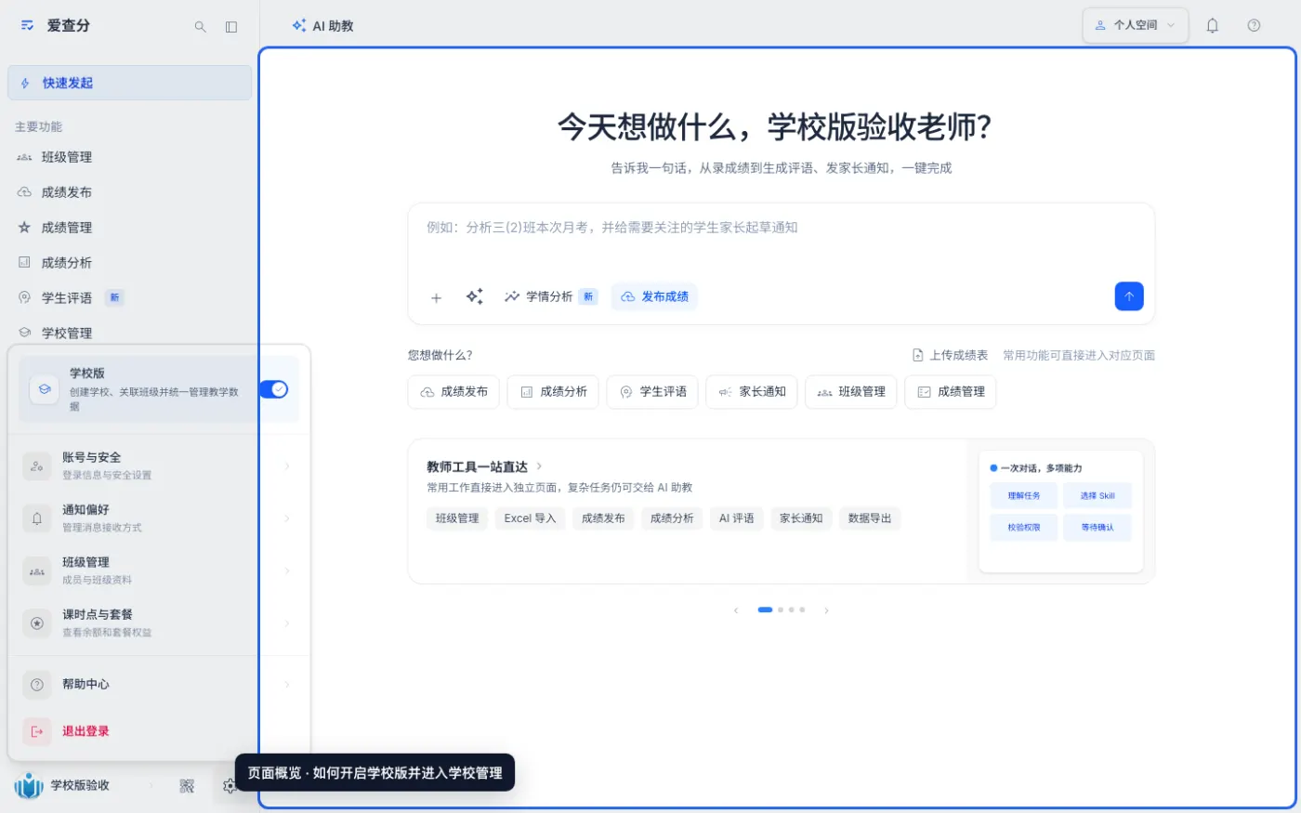Click the 理解任务 tile
This screenshot has height=813, width=1301.
pos(1024,496)
